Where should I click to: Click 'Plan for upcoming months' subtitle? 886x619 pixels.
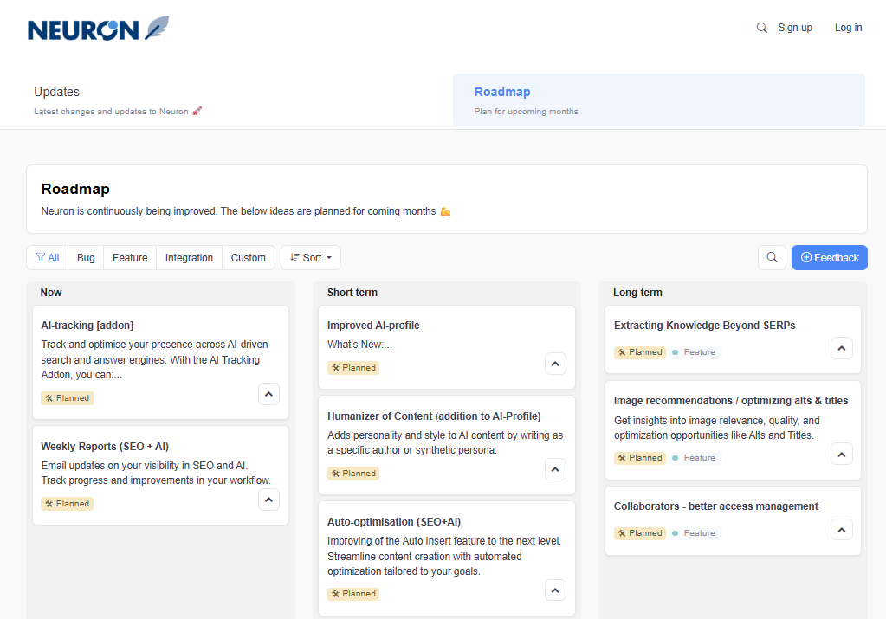coord(526,112)
